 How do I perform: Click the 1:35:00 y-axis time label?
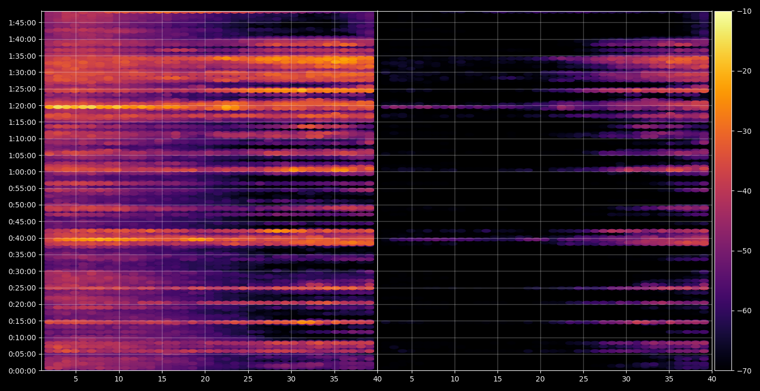23,56
